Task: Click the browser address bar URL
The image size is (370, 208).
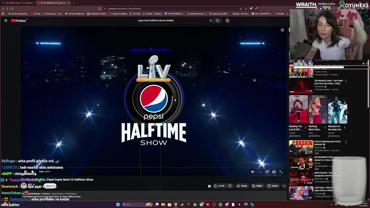Action: pyautogui.click(x=125, y=9)
